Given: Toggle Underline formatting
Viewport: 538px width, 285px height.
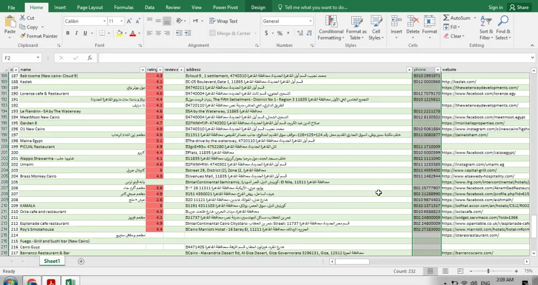Looking at the screenshot, I should [85, 33].
